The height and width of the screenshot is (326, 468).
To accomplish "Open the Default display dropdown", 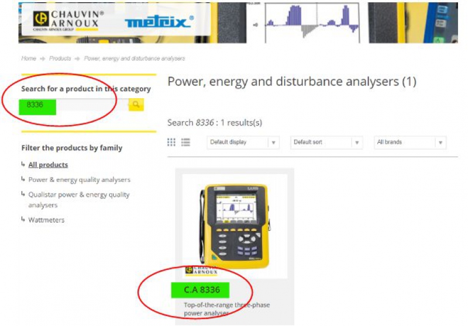I will [x=243, y=143].
